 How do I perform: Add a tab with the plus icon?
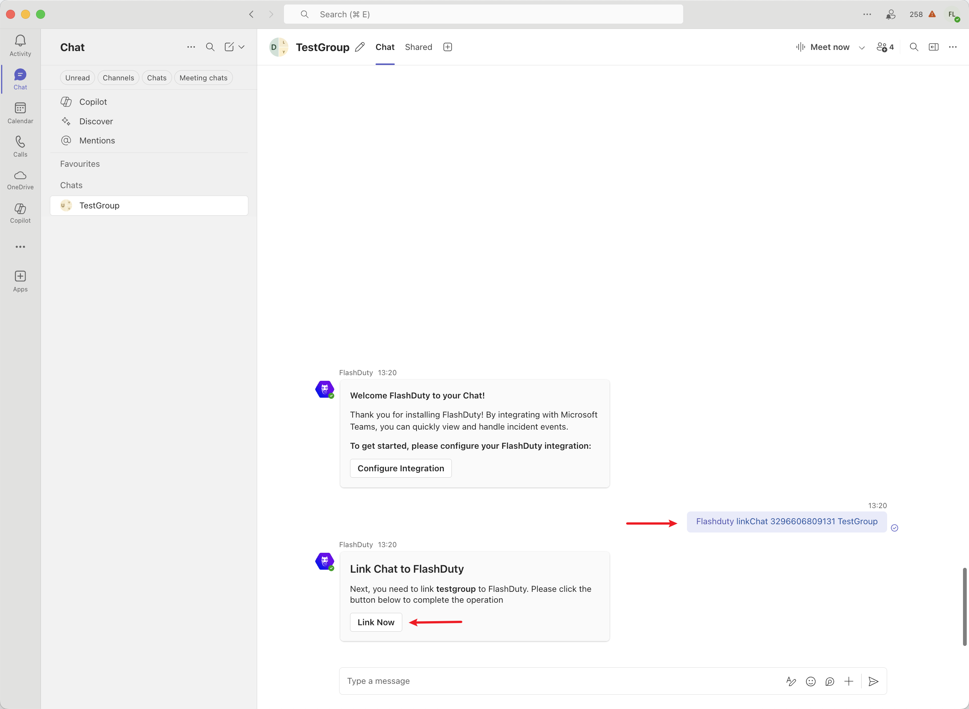pyautogui.click(x=448, y=47)
